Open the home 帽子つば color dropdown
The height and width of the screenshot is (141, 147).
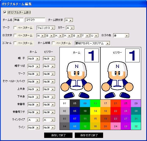34,66
